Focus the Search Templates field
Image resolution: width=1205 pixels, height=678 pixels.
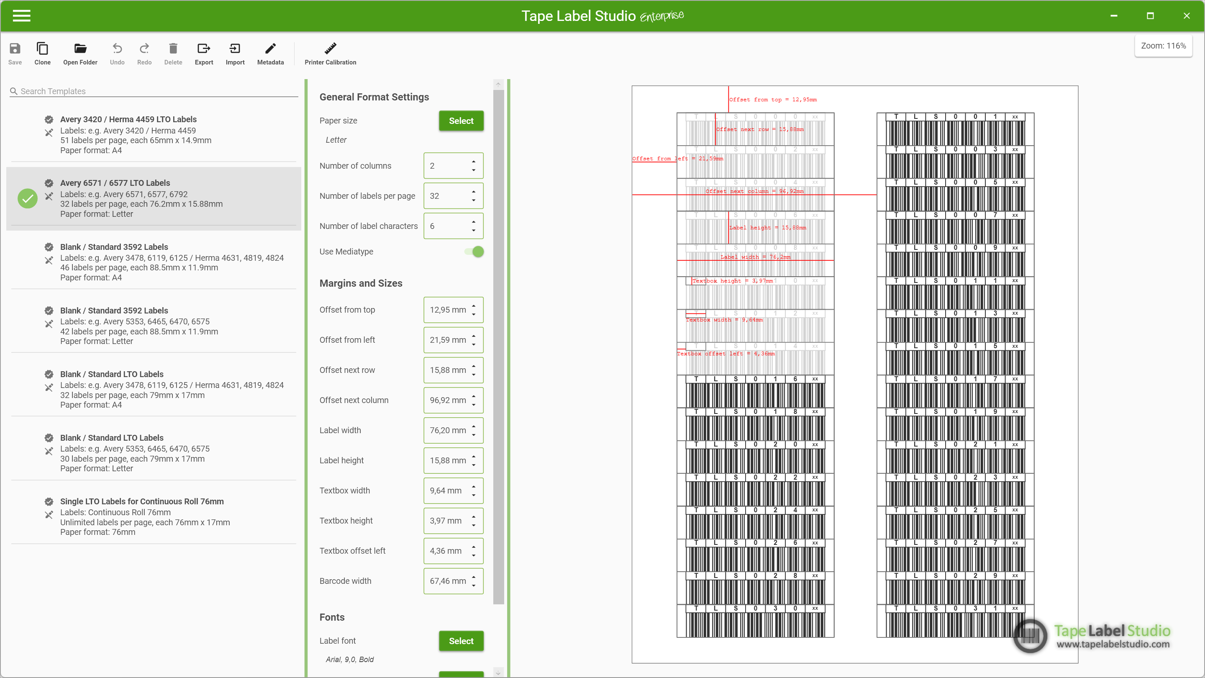(154, 91)
